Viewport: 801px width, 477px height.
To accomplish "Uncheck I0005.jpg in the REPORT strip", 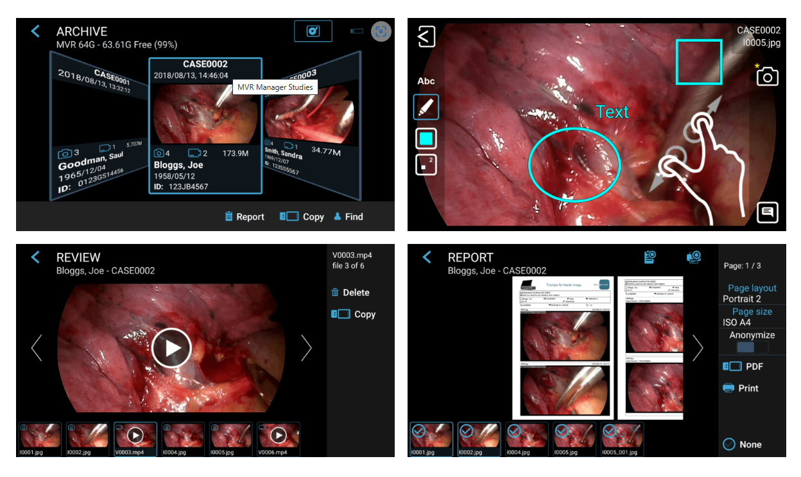I will tap(574, 439).
